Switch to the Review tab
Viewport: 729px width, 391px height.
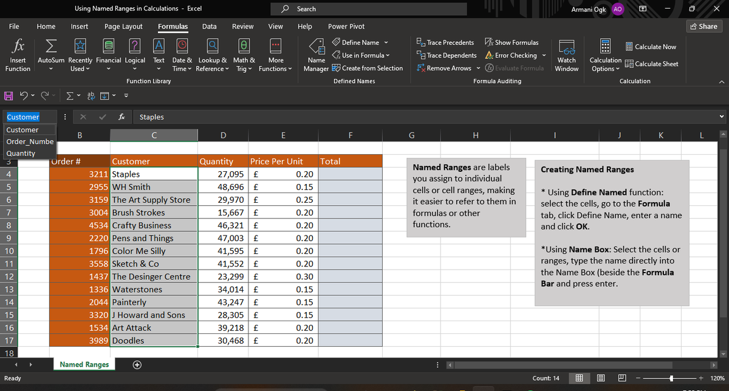[243, 26]
